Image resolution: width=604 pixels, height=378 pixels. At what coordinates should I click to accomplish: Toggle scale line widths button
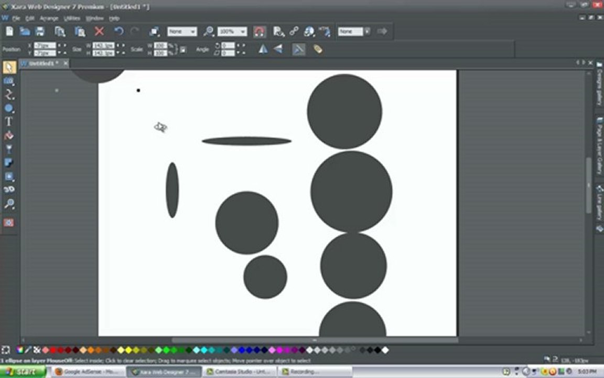298,49
